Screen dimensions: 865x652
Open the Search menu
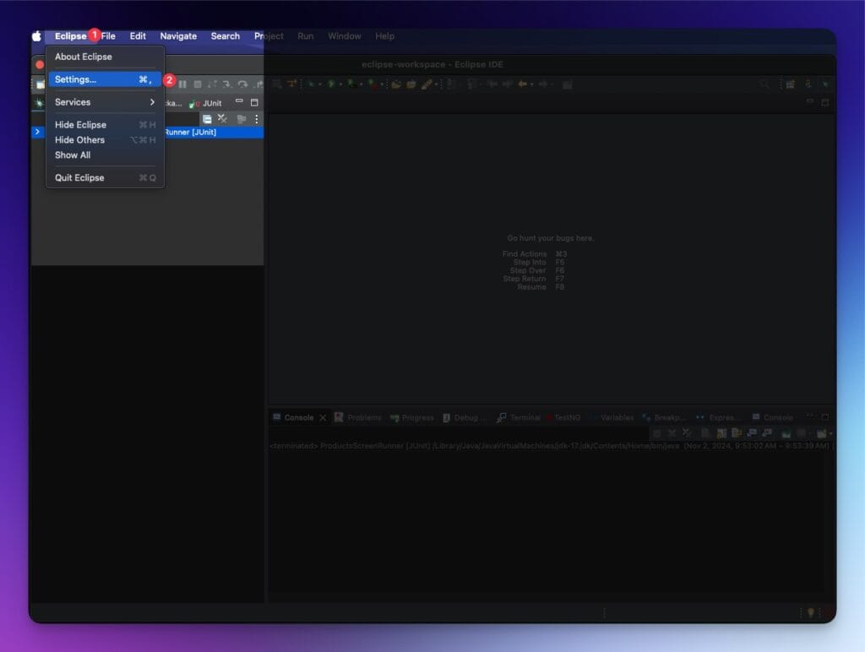click(x=225, y=35)
